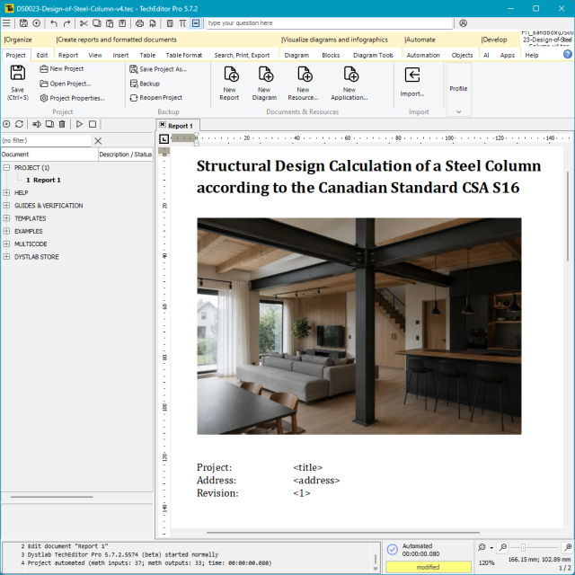Select Report 1 in project tree
575x575 pixels.
[43, 180]
